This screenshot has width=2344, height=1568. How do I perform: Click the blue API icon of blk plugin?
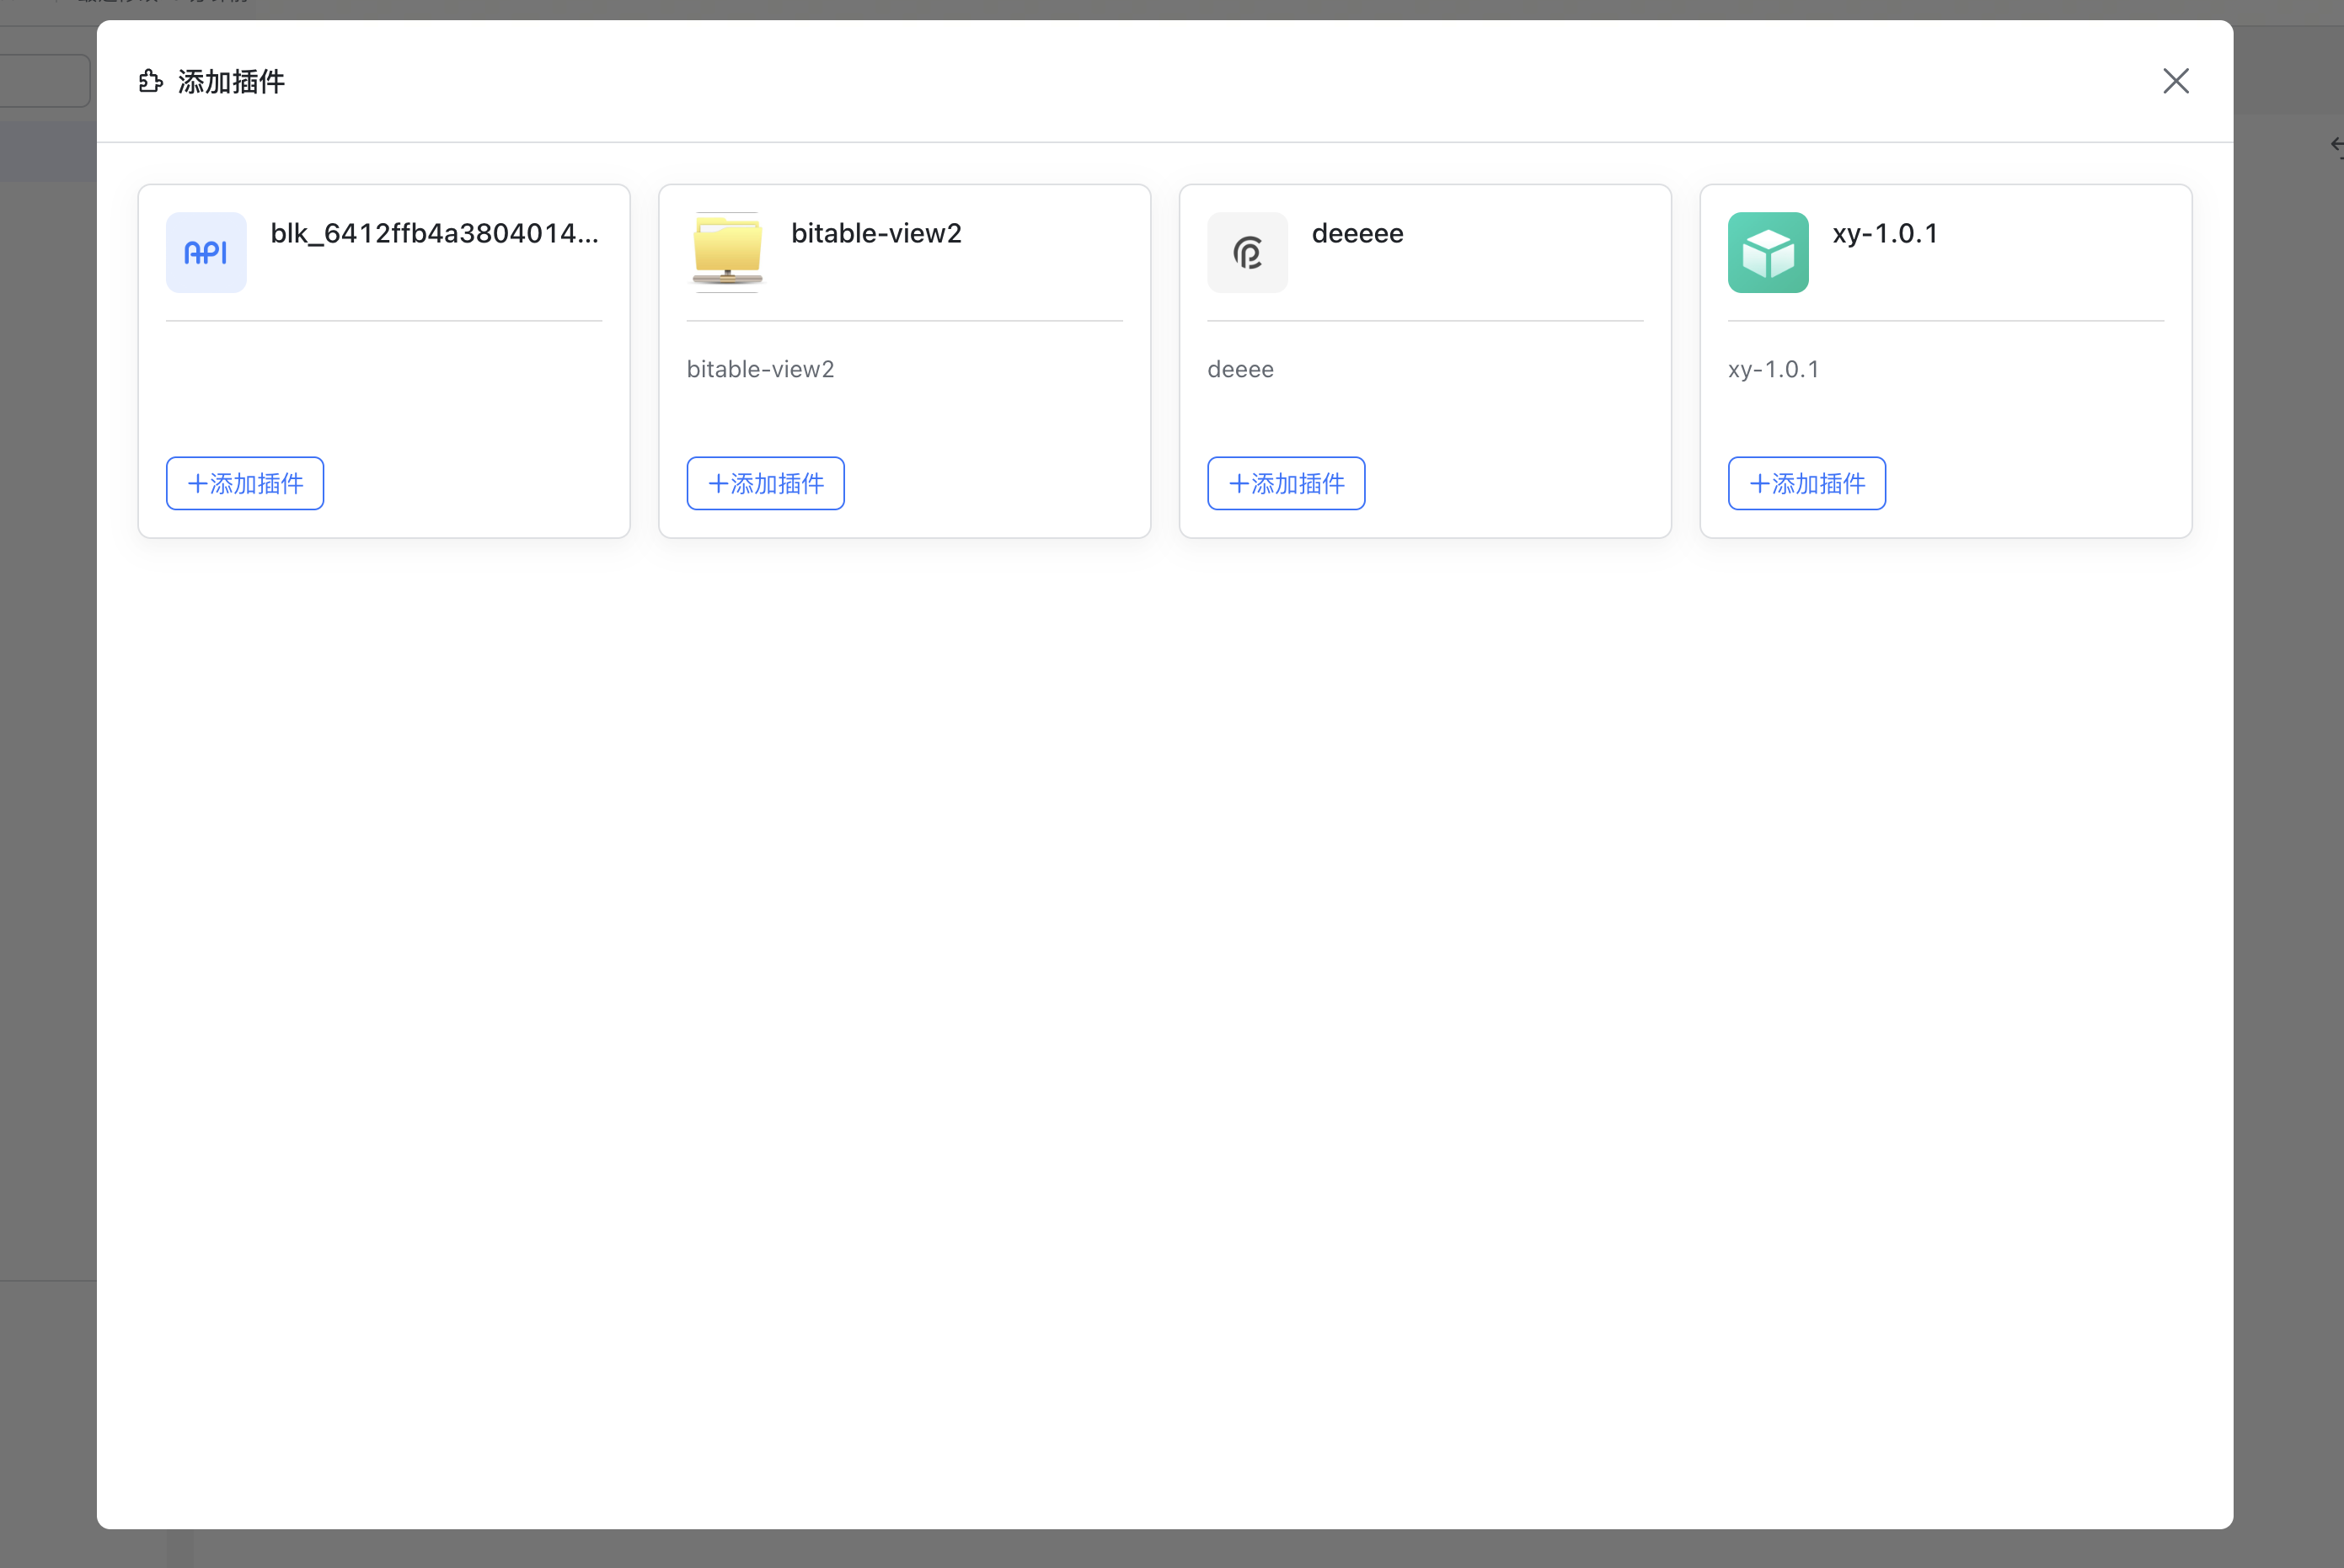click(x=206, y=252)
